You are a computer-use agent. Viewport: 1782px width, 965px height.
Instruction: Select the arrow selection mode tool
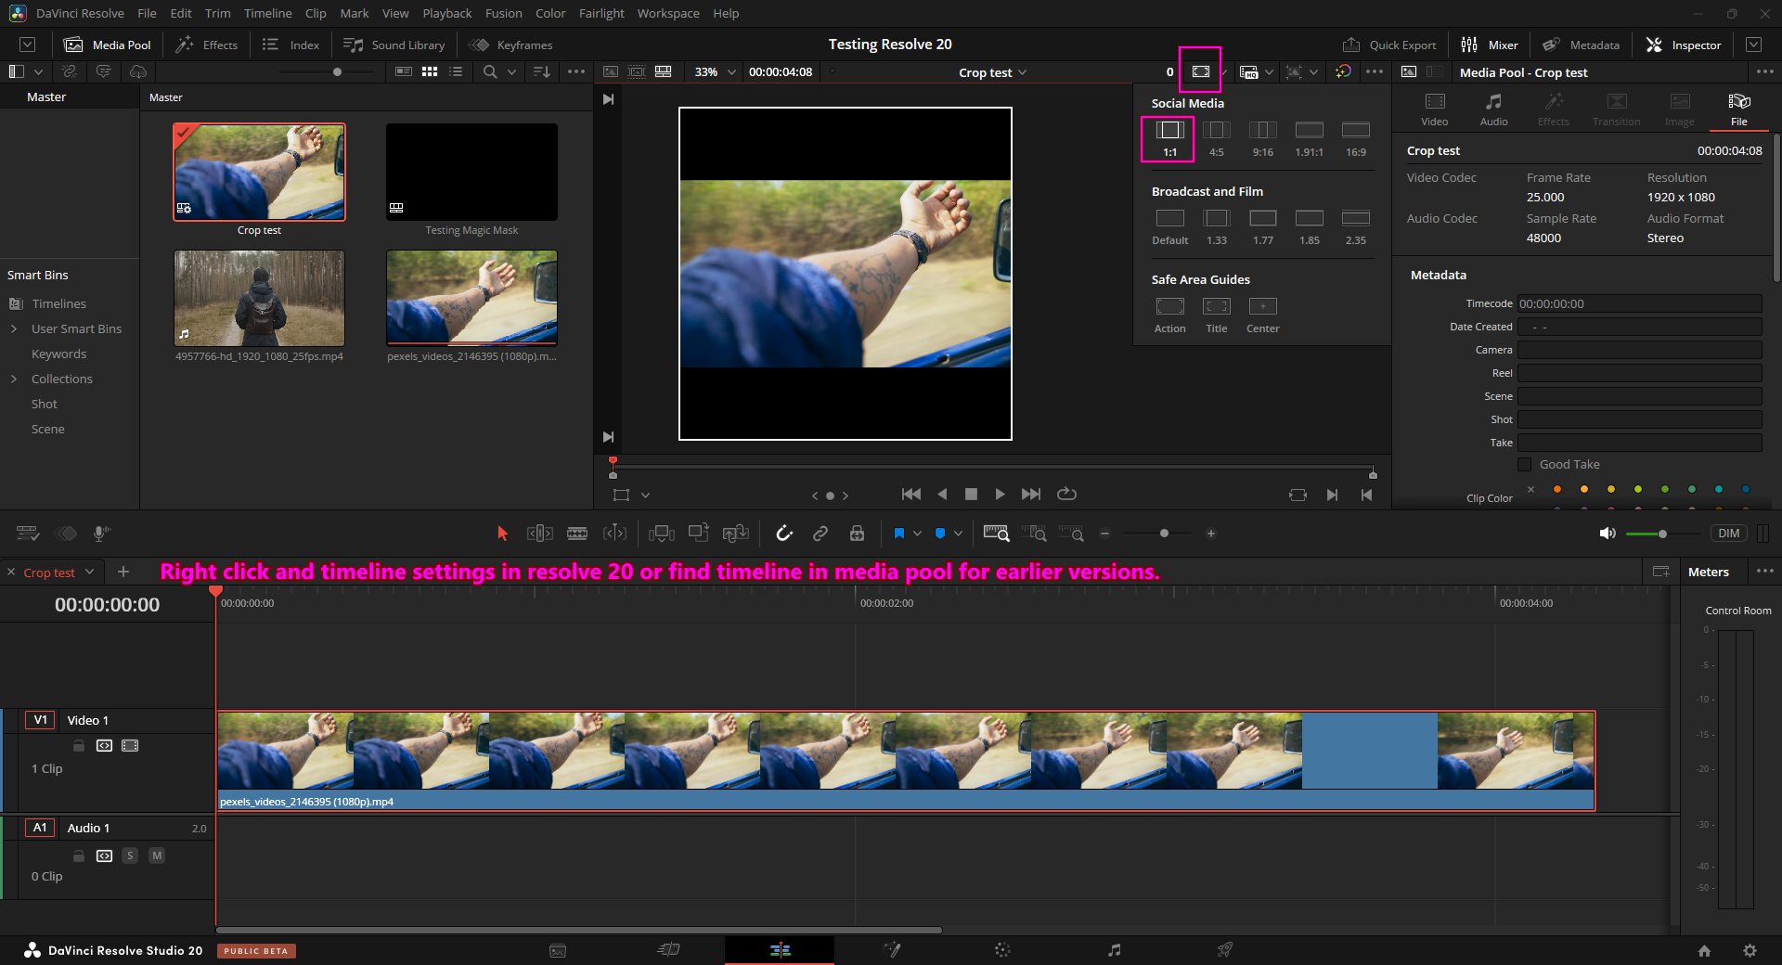pyautogui.click(x=502, y=534)
